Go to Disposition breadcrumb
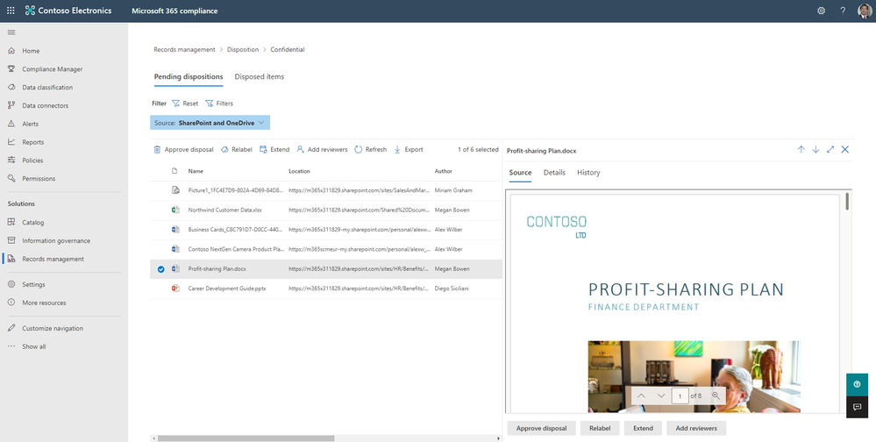This screenshot has width=876, height=442. pos(243,50)
